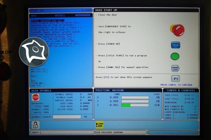Click the unlocked padlock icon

(x=36, y=125)
